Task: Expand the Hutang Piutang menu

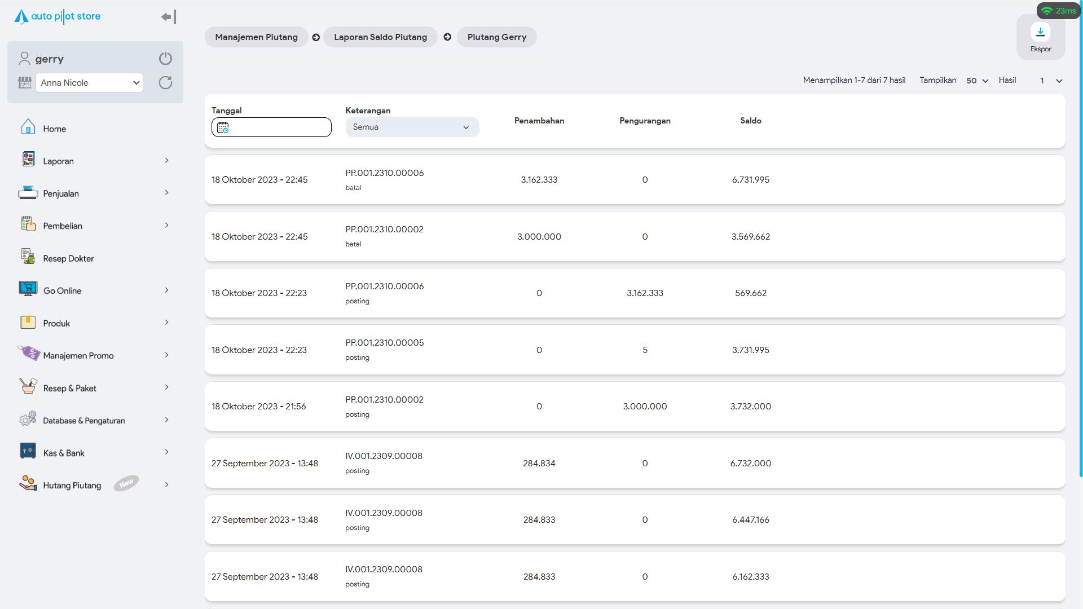Action: (x=166, y=485)
